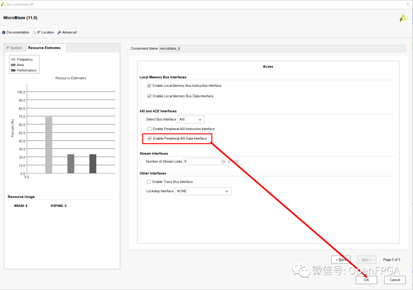
Task: Click the Area bar in the chart
Action: [x=71, y=164]
